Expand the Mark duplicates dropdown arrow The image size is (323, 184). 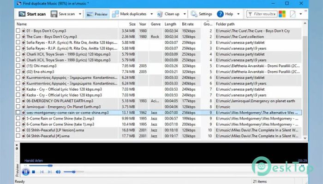pos(152,14)
